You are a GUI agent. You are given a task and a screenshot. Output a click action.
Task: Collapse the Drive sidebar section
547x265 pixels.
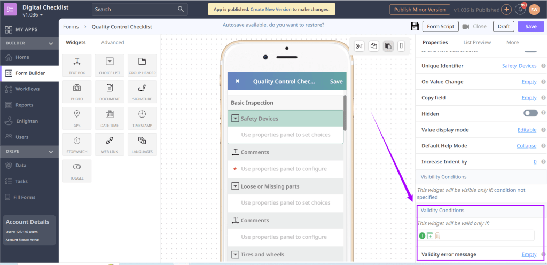coord(51,152)
